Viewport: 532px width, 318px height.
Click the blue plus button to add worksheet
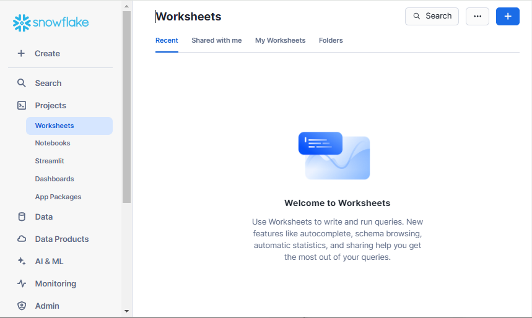pyautogui.click(x=508, y=16)
